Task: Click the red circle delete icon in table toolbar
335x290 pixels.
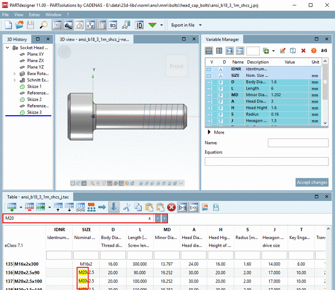Action: pyautogui.click(x=171, y=207)
